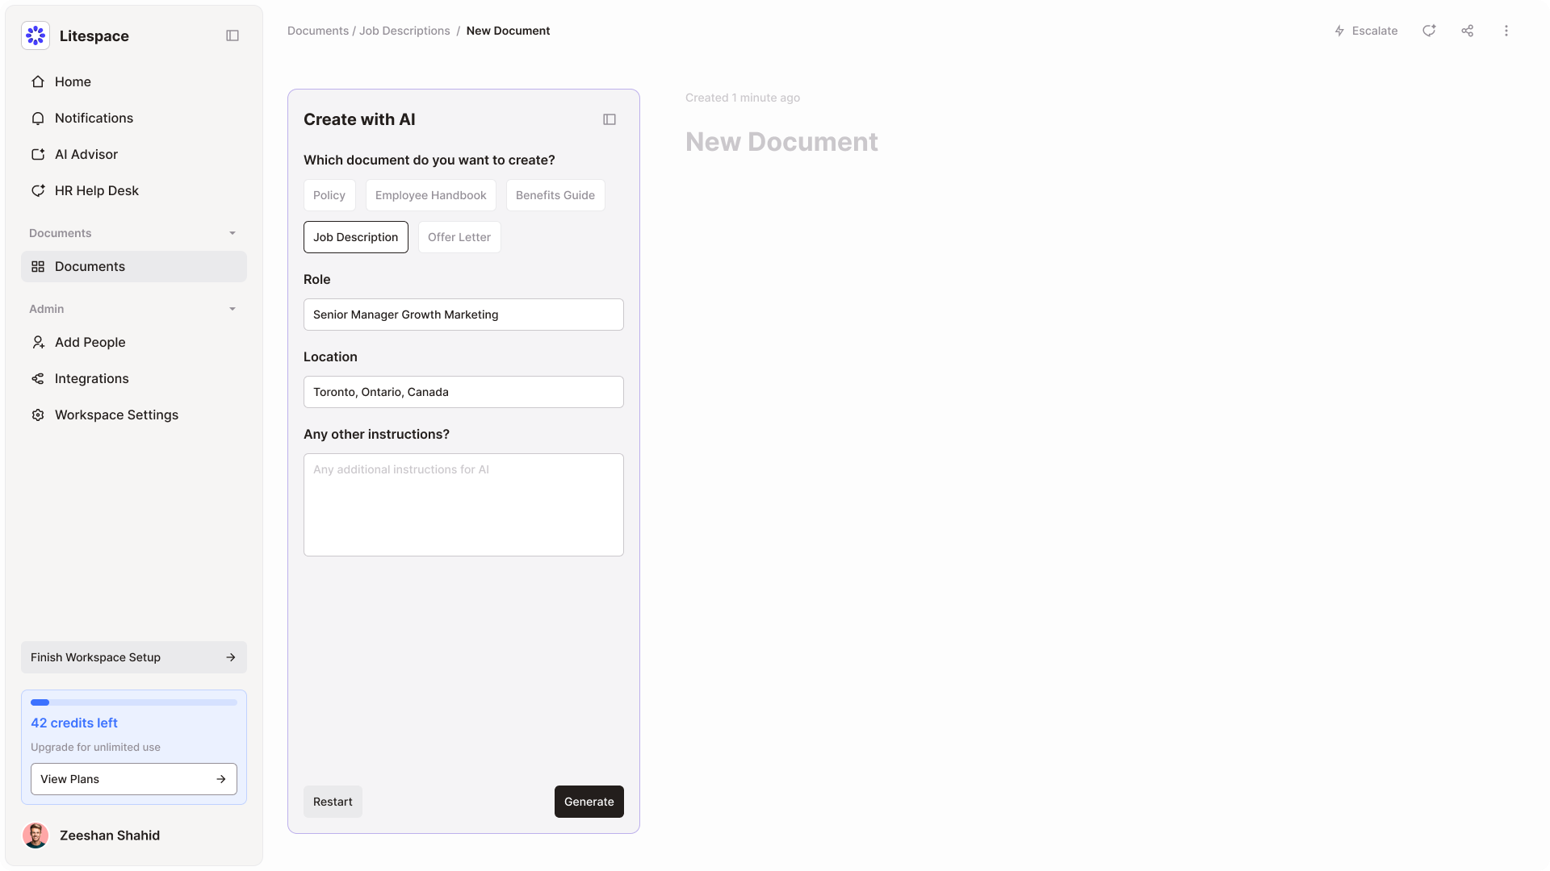Click the refresh chat icon beside Escalate
The image size is (1550, 871).
point(1429,31)
